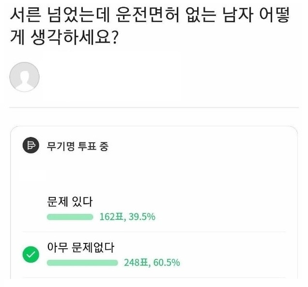The width and height of the screenshot is (308, 287).
Task: Click the default profile avatar icon
Action: point(24,77)
